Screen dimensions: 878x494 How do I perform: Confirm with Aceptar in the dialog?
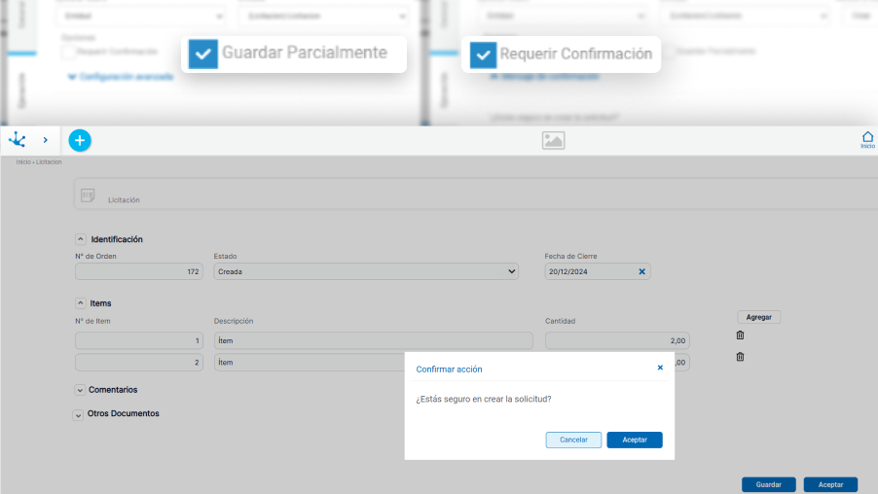634,440
